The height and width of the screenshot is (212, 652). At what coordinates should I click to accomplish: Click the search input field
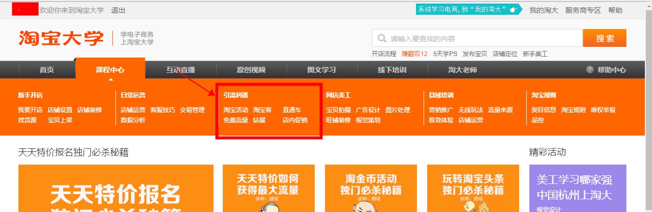point(477,38)
